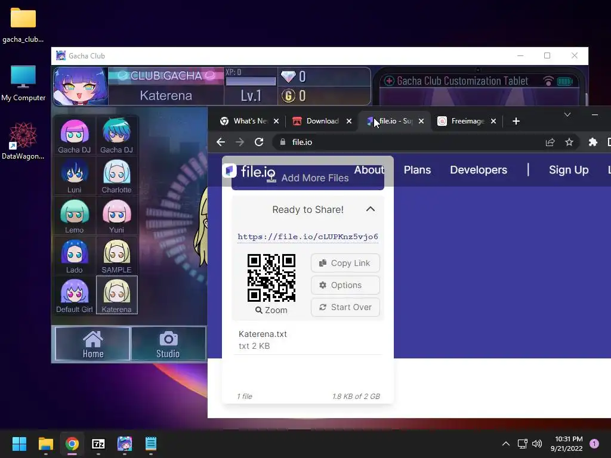This screenshot has height=458, width=611.
Task: Select the Lado character slot
Action: coord(75,256)
